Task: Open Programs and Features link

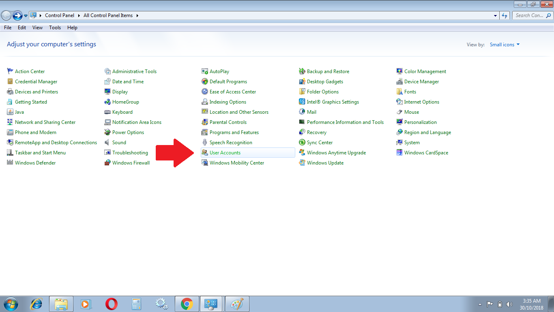Action: (234, 132)
